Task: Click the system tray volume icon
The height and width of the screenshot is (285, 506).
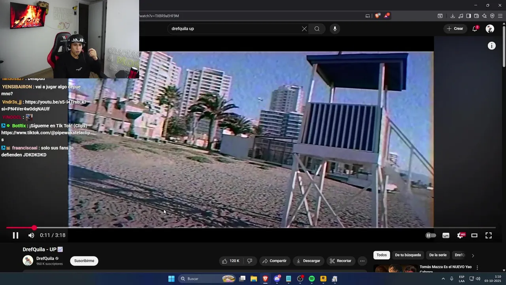Action: (478, 279)
